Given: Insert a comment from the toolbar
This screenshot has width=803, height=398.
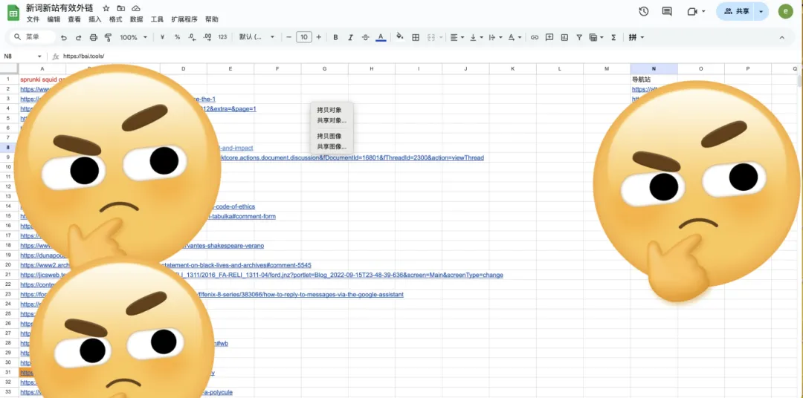Looking at the screenshot, I should coord(549,37).
